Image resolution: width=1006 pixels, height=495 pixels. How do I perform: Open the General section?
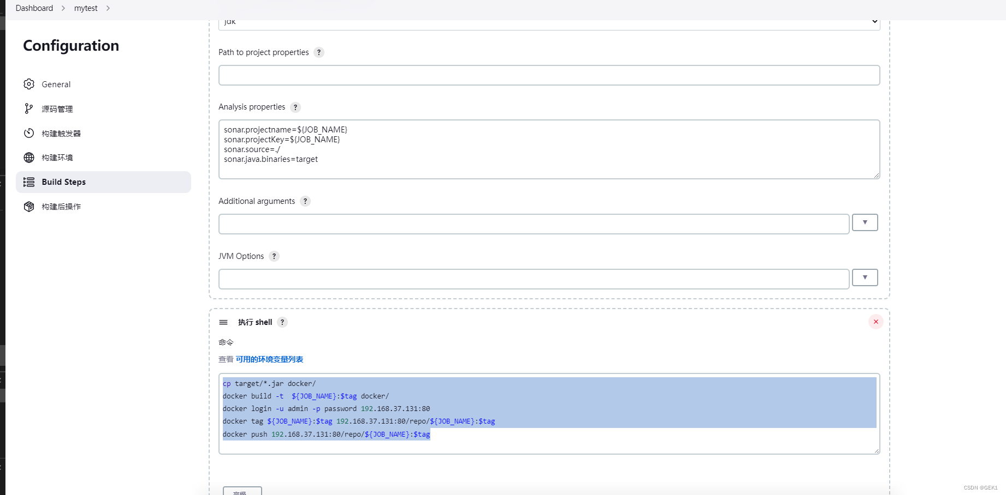[x=103, y=84]
